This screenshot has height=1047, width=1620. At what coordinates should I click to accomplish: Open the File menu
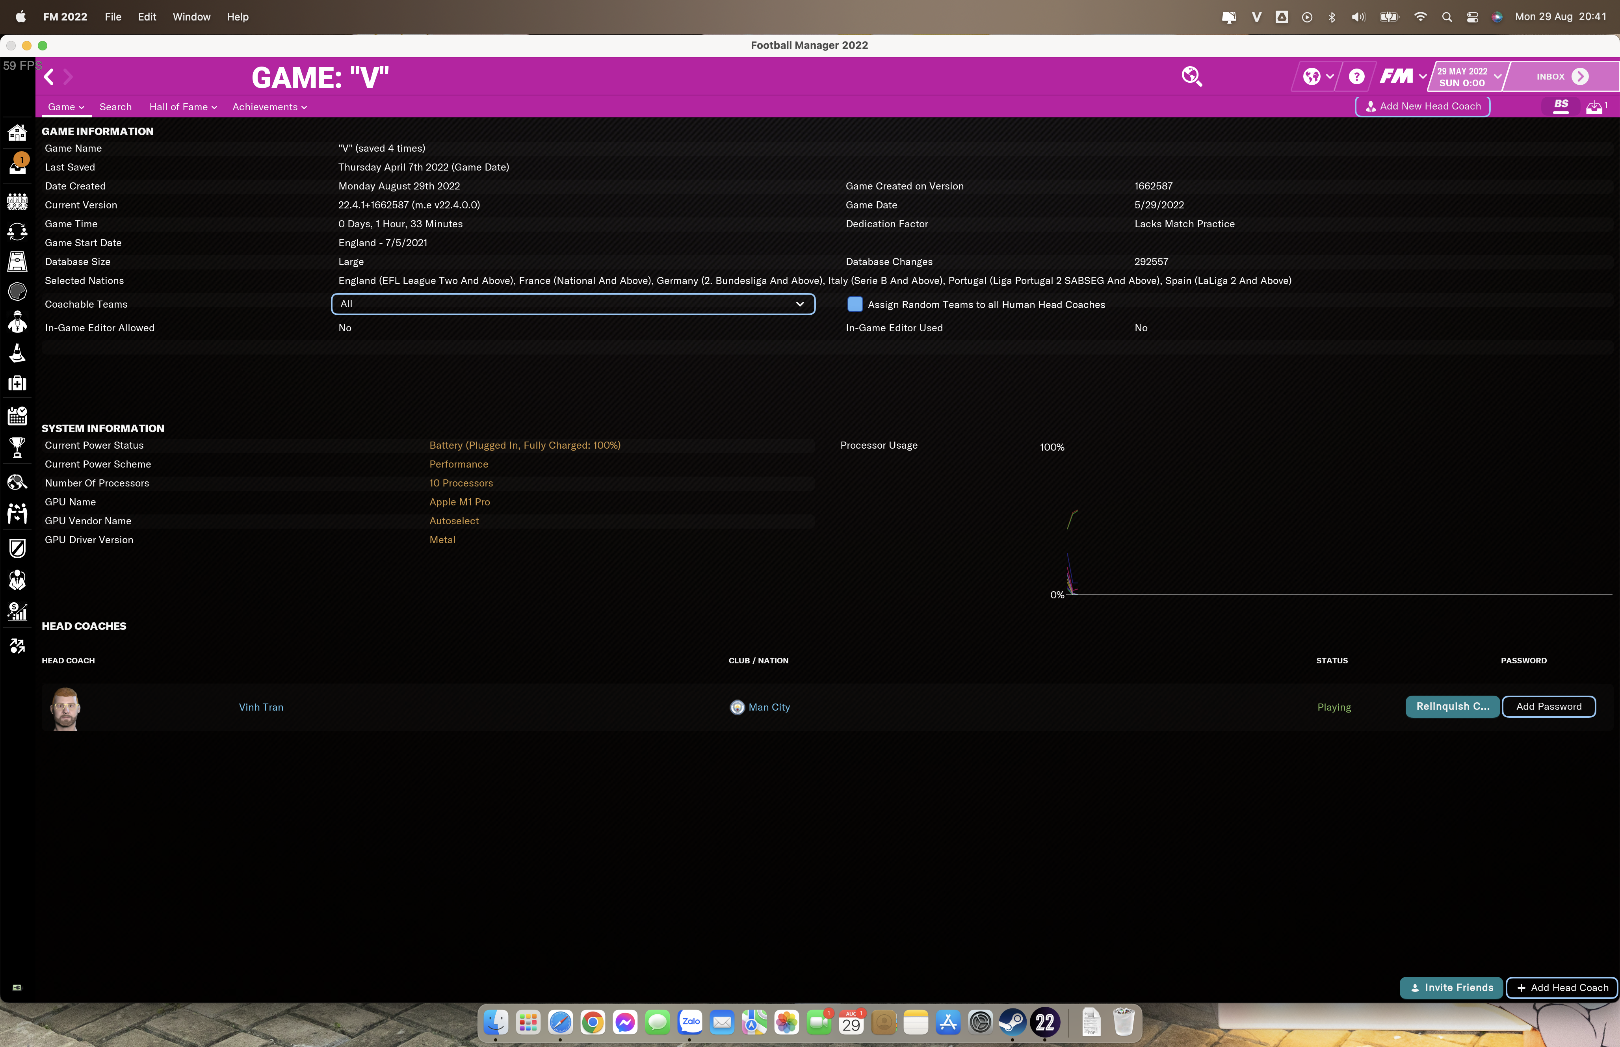113,17
